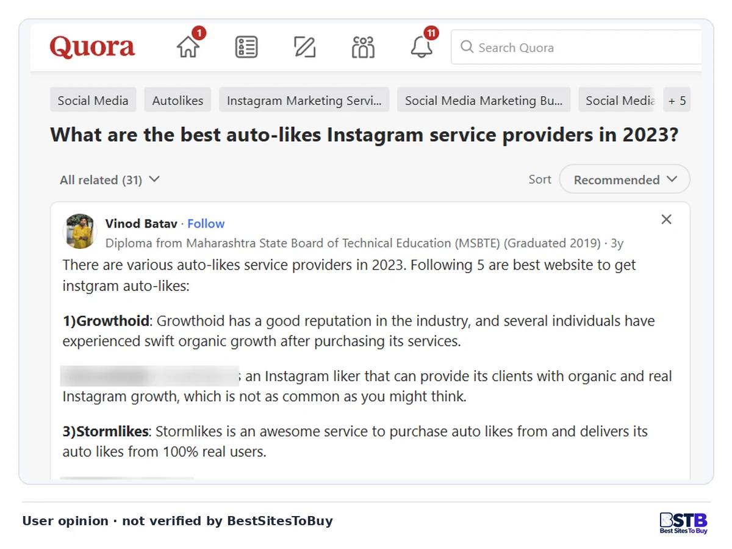732x549 pixels.
Task: Open Vinod Batav's profile name
Action: tap(142, 223)
